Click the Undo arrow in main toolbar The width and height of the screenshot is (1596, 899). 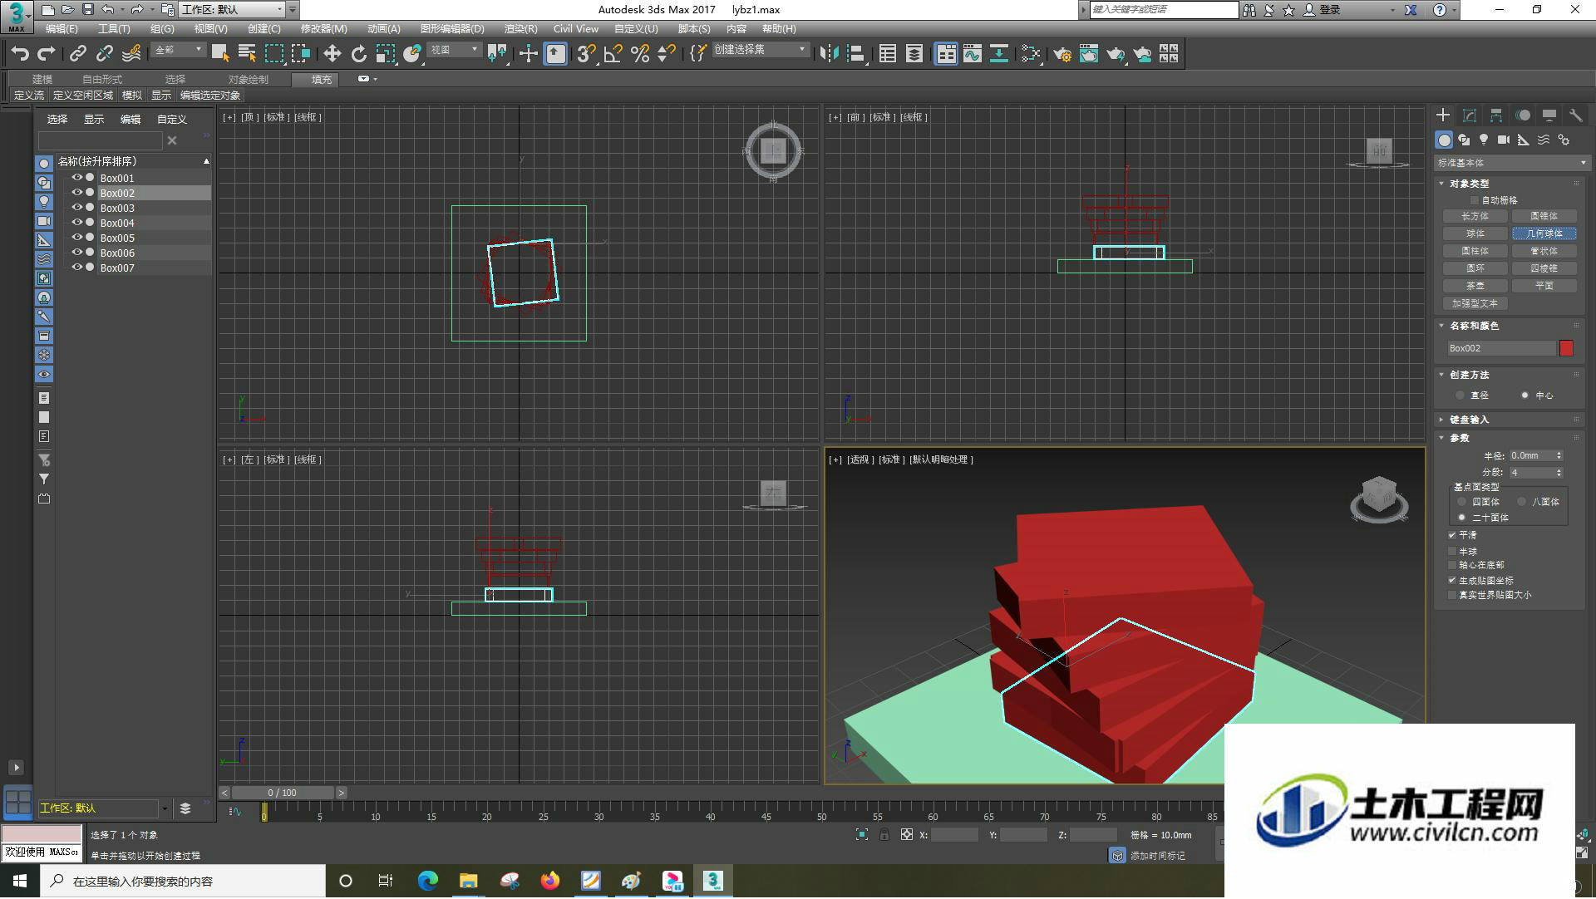[20, 54]
